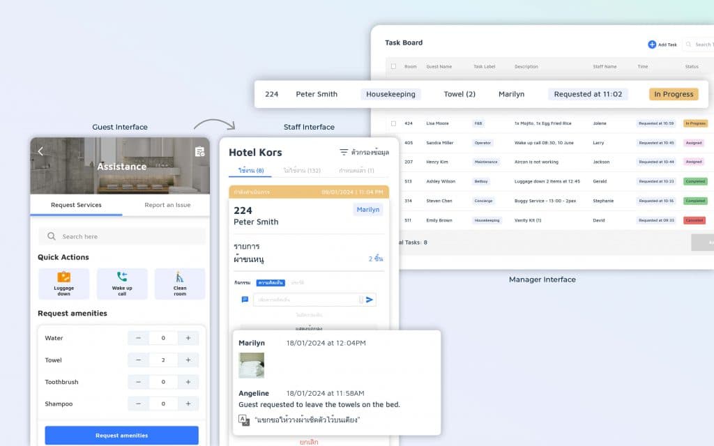This screenshot has width=714, height=446.
Task: Switch to the Report an Issue tab
Action: coord(167,205)
